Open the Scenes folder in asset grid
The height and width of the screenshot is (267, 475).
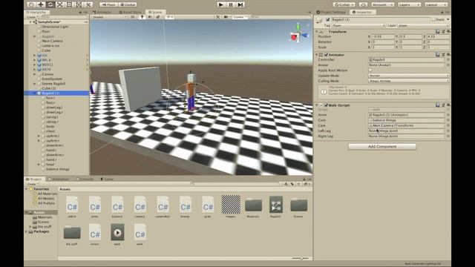tap(298, 207)
